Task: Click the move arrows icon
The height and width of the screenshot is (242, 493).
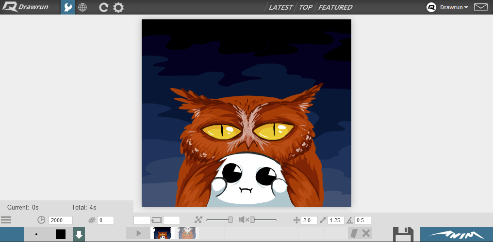Action: 296,220
